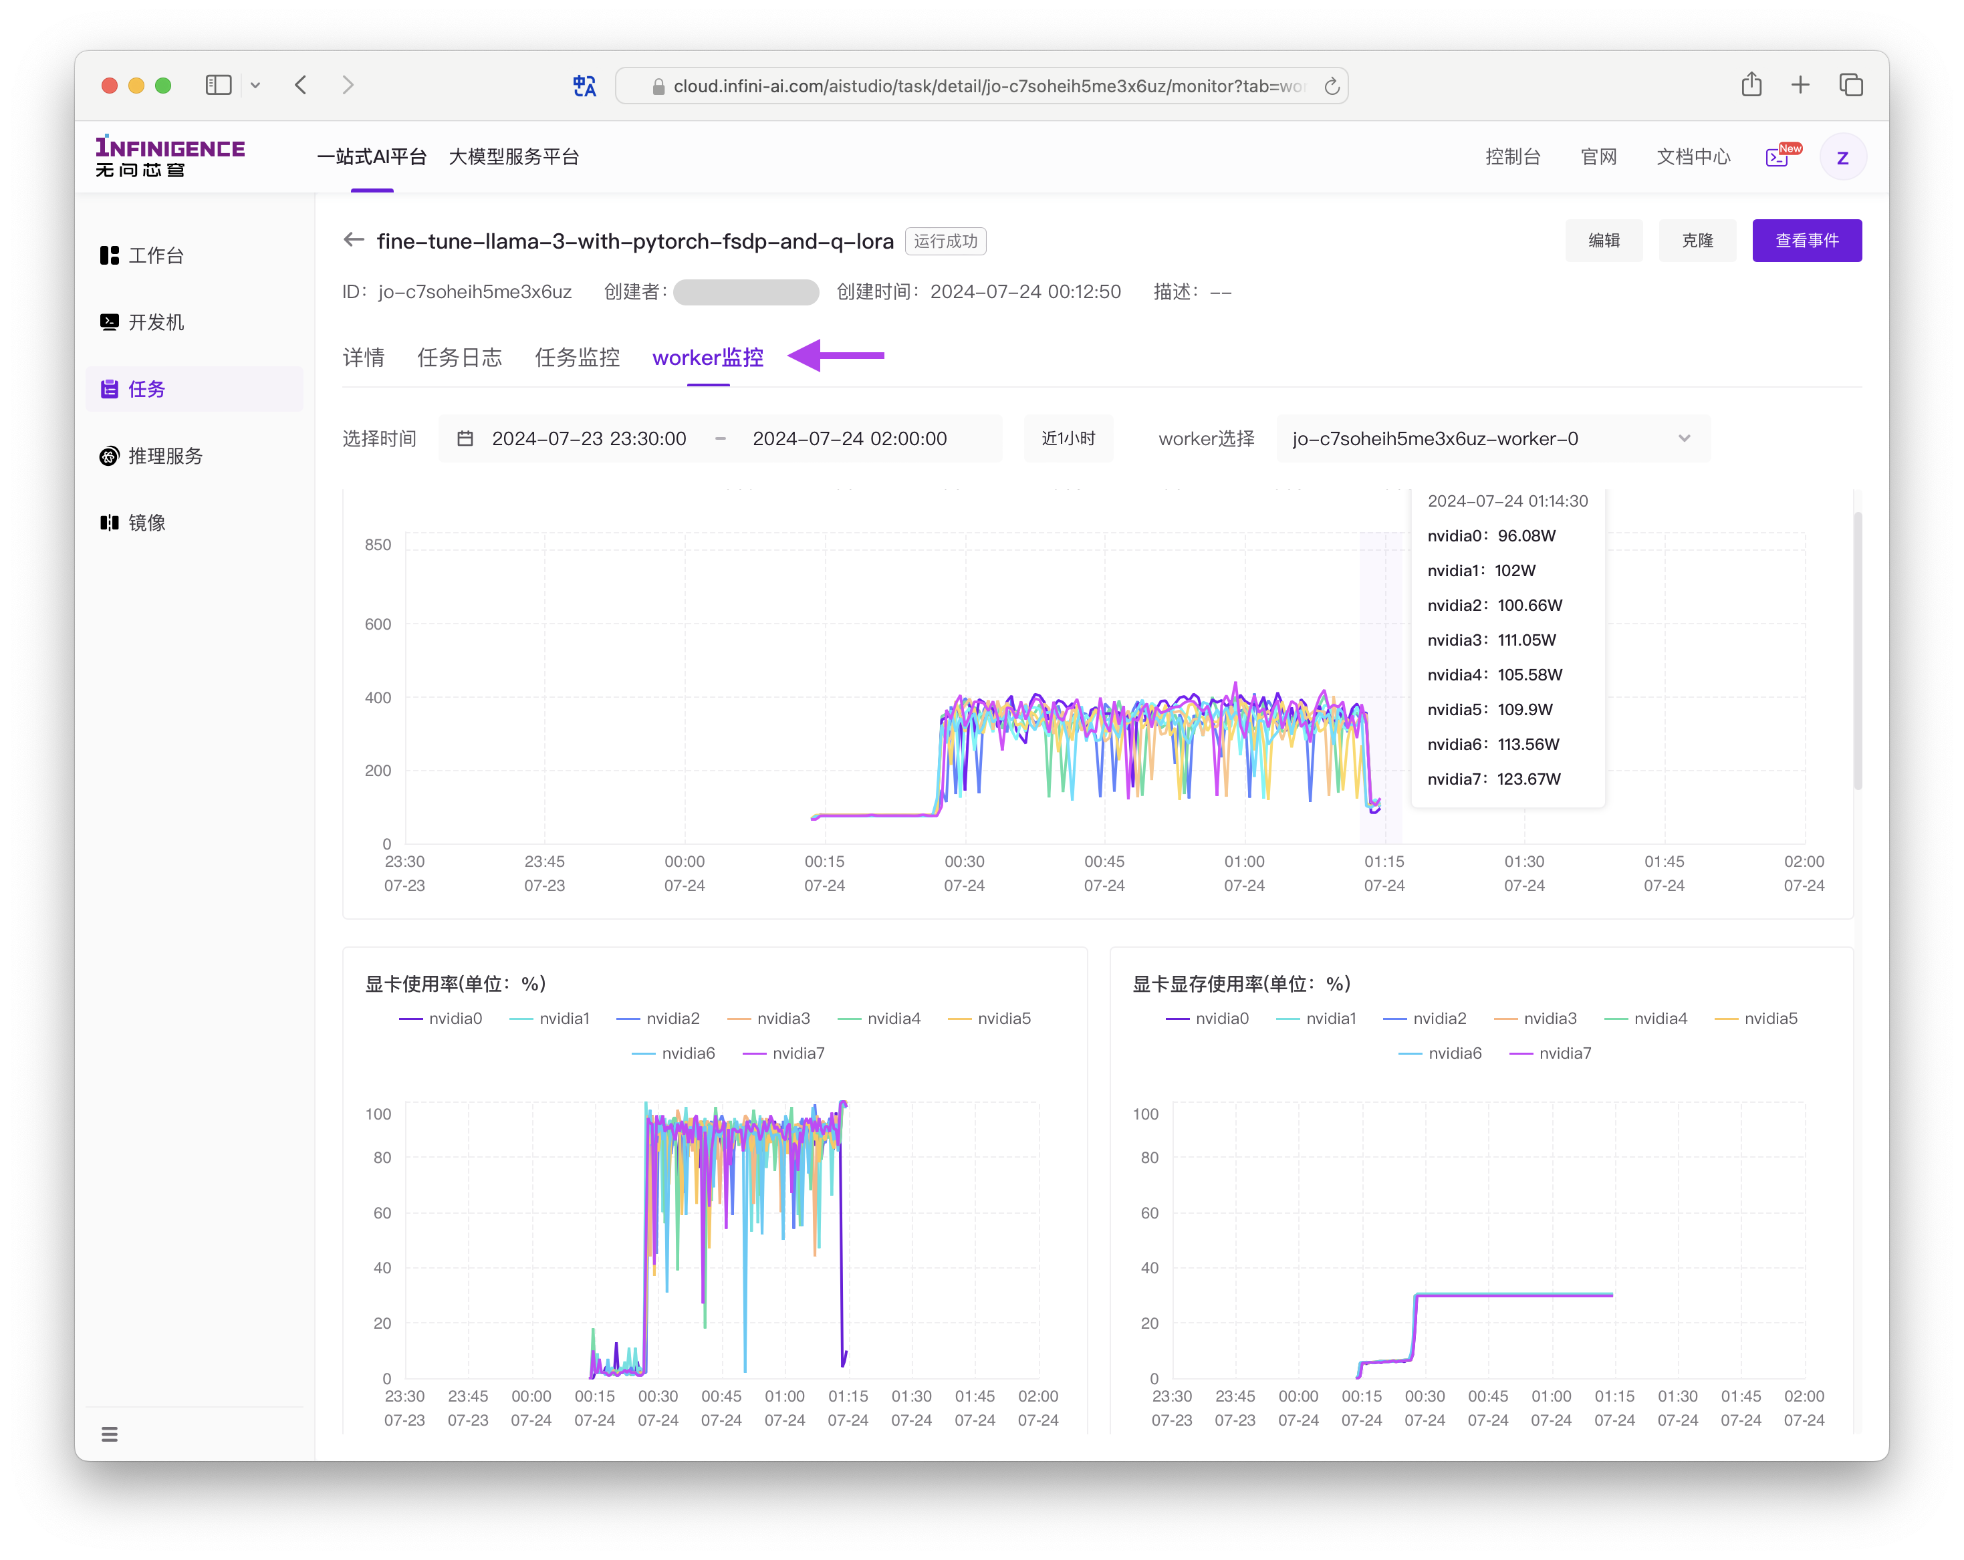Toggle nvidia5 in 显卡显存使用率 legend
Screen dimensions: 1964x1560
click(1756, 1018)
